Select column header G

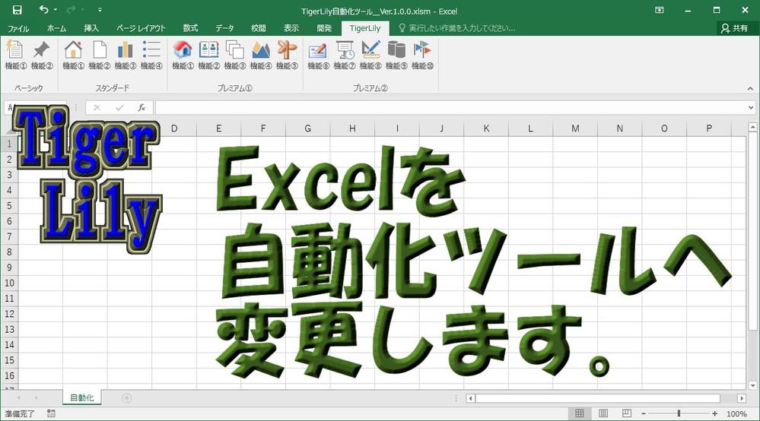click(x=308, y=128)
